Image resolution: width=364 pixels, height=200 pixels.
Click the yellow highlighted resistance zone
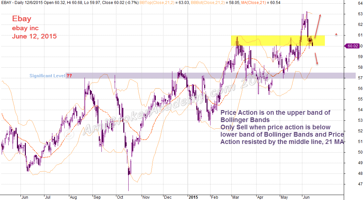(278, 41)
